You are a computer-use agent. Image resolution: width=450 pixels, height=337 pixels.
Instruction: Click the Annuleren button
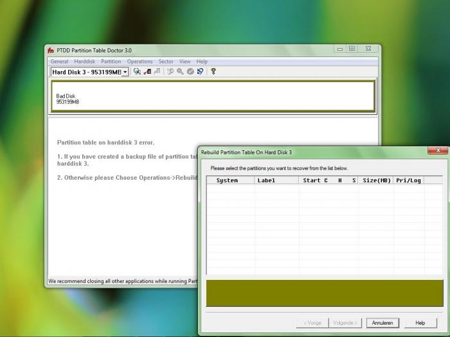[382, 323]
